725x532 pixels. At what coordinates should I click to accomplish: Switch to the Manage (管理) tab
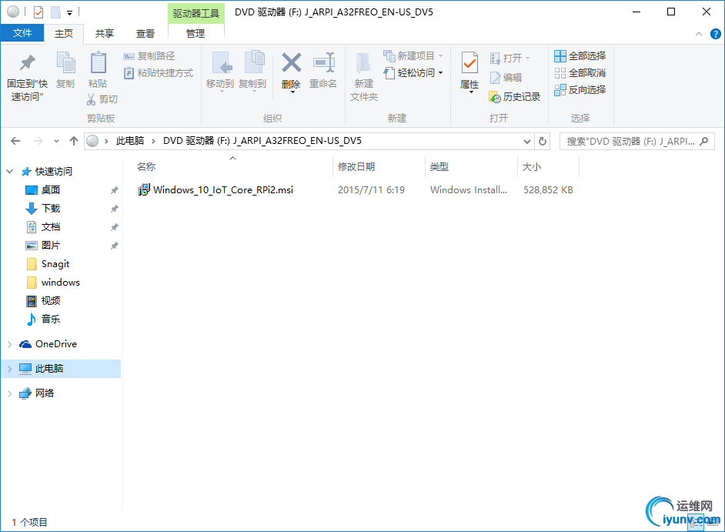point(195,33)
